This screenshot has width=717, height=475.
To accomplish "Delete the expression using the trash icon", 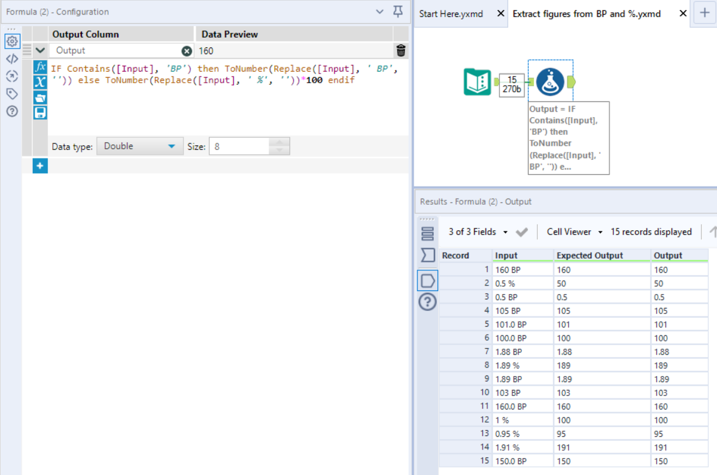I will [400, 50].
